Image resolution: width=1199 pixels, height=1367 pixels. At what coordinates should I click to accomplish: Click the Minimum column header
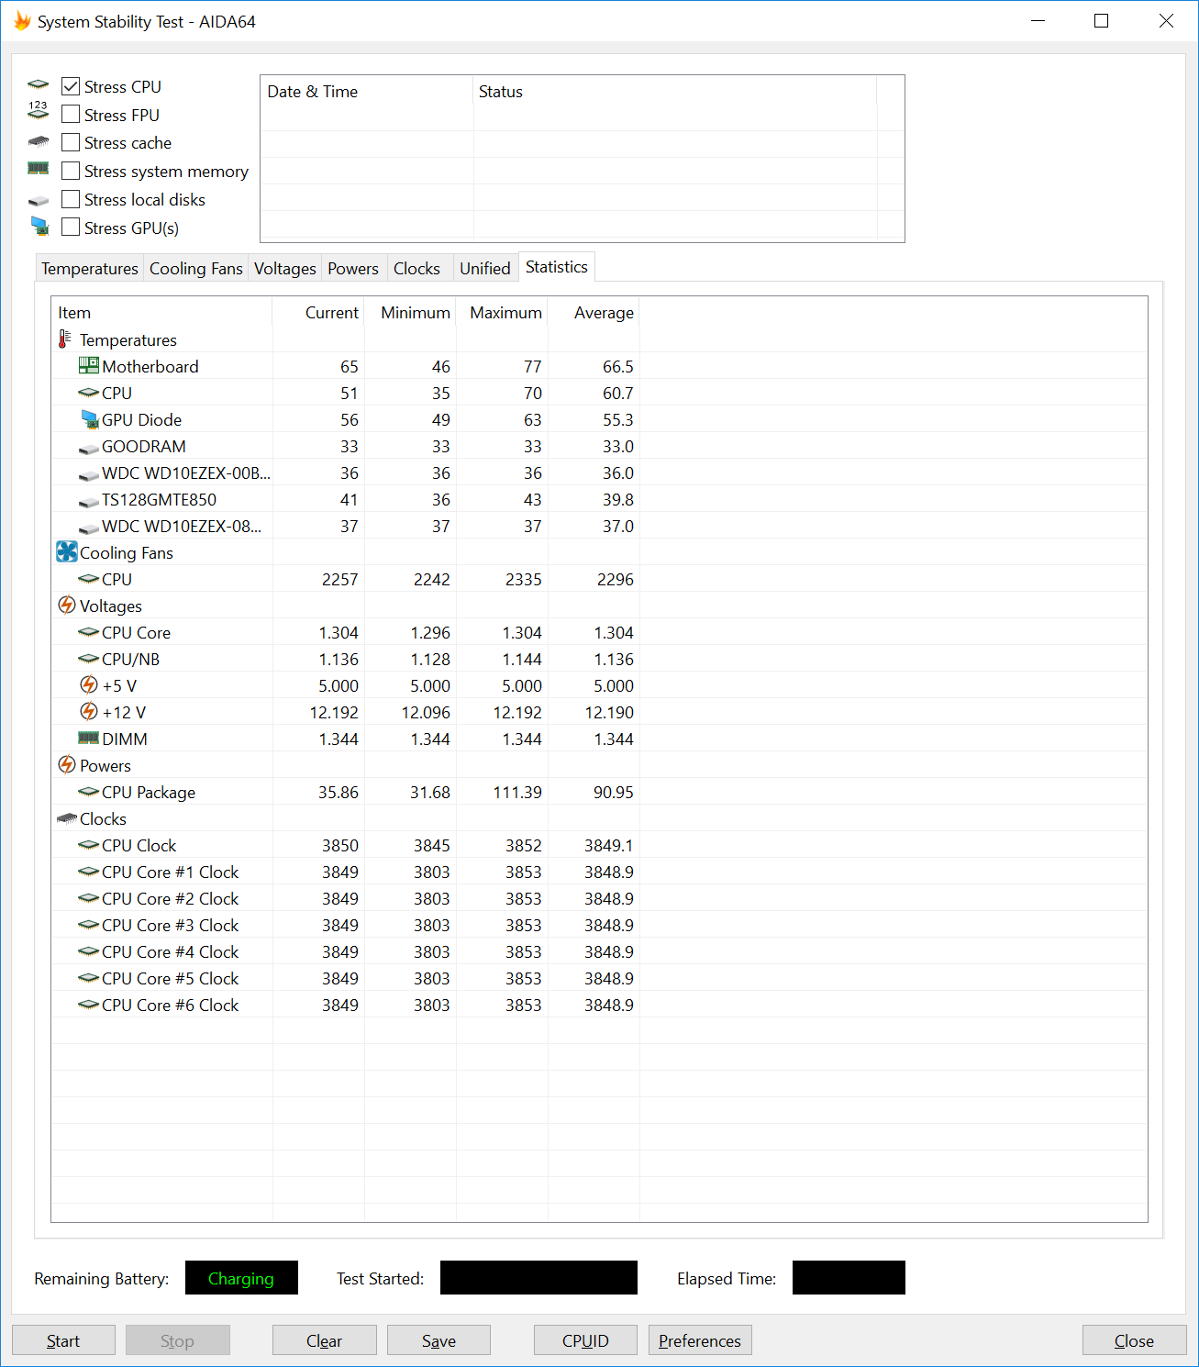pyautogui.click(x=410, y=312)
